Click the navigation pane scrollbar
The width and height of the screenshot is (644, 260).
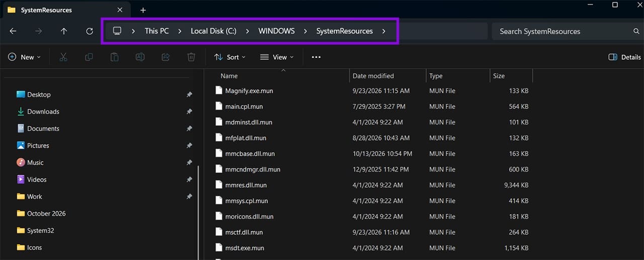[198, 213]
